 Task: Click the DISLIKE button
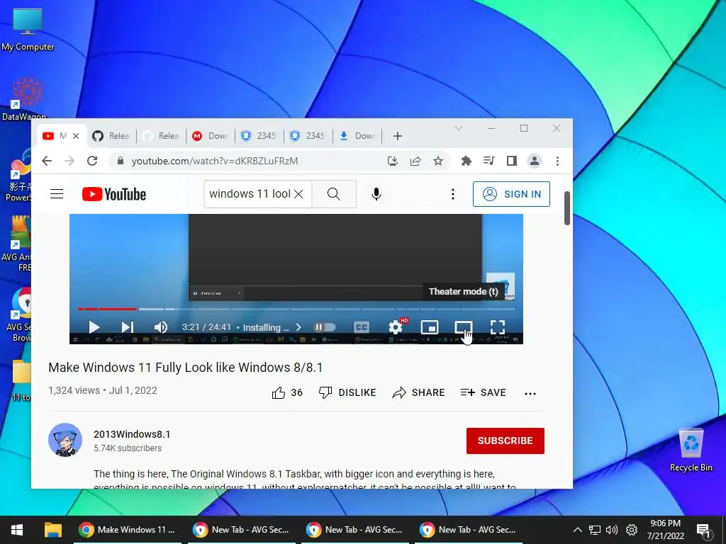[347, 392]
